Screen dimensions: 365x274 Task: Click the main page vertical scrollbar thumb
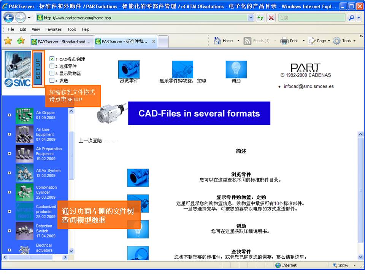pos(360,190)
